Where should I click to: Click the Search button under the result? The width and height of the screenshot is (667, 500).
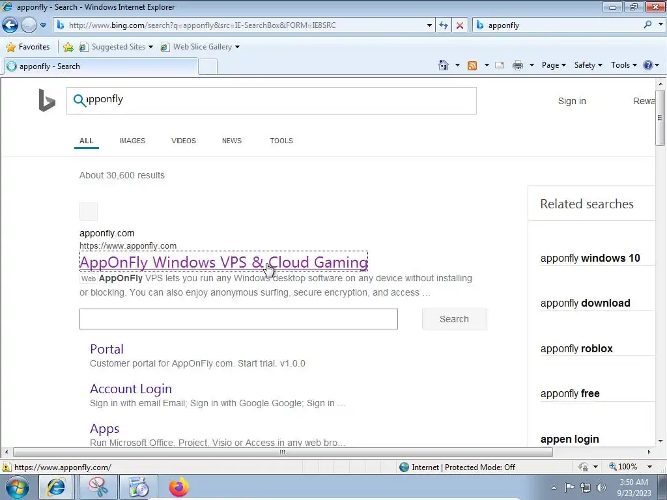pos(454,319)
